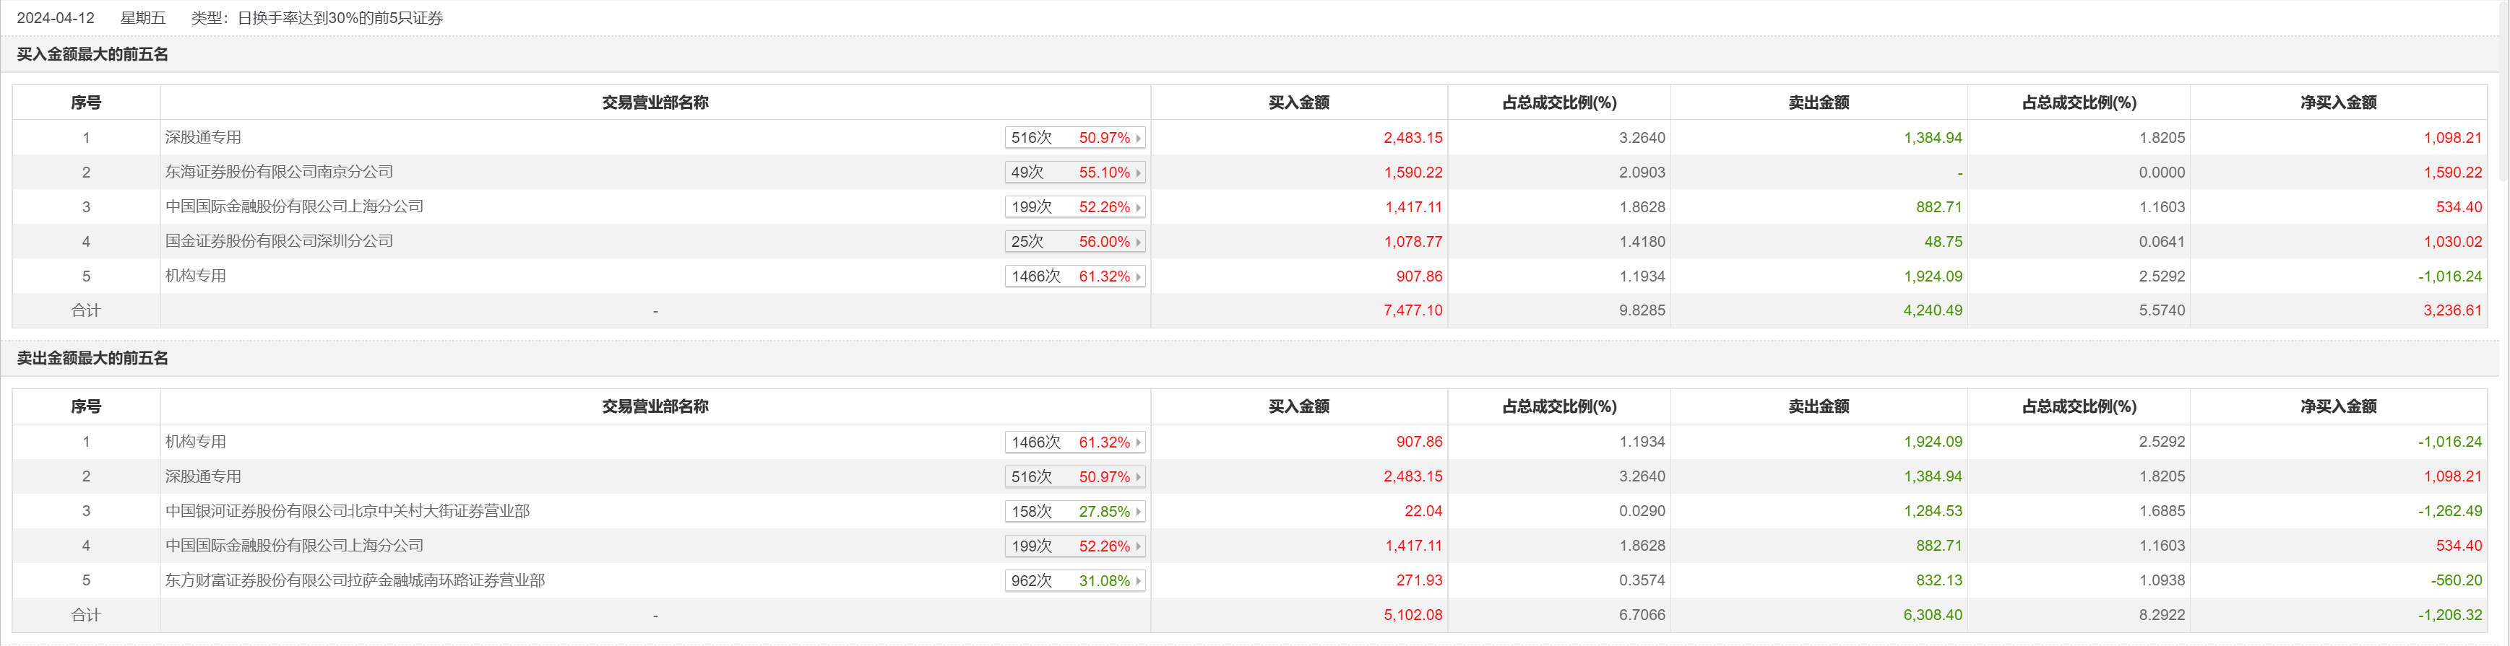
Task: Expand the 158次 27.85% badge arrow
Action: [x=1137, y=512]
